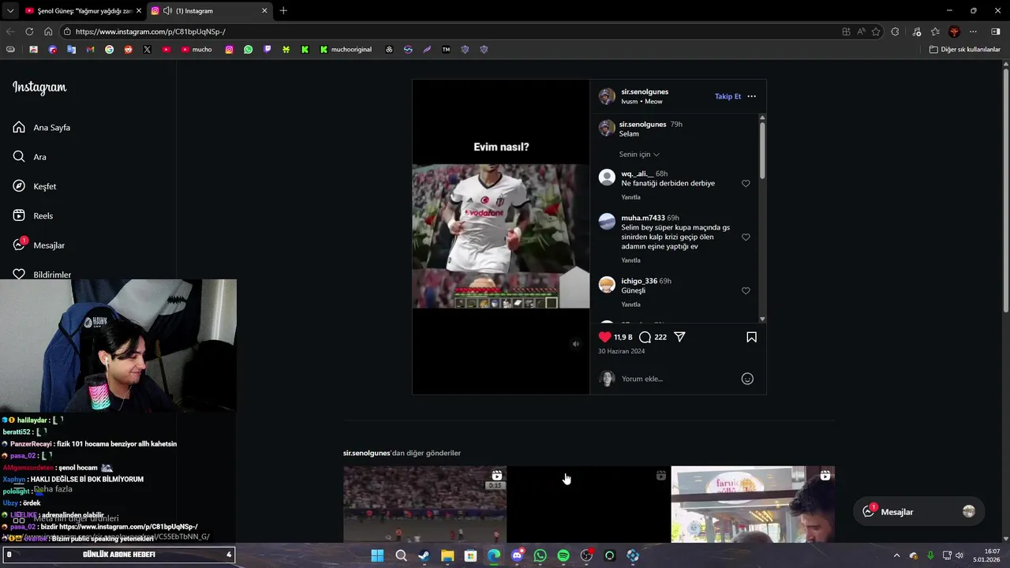1010x568 pixels.
Task: Open Mesajlar in the Instagram sidebar
Action: click(x=38, y=245)
